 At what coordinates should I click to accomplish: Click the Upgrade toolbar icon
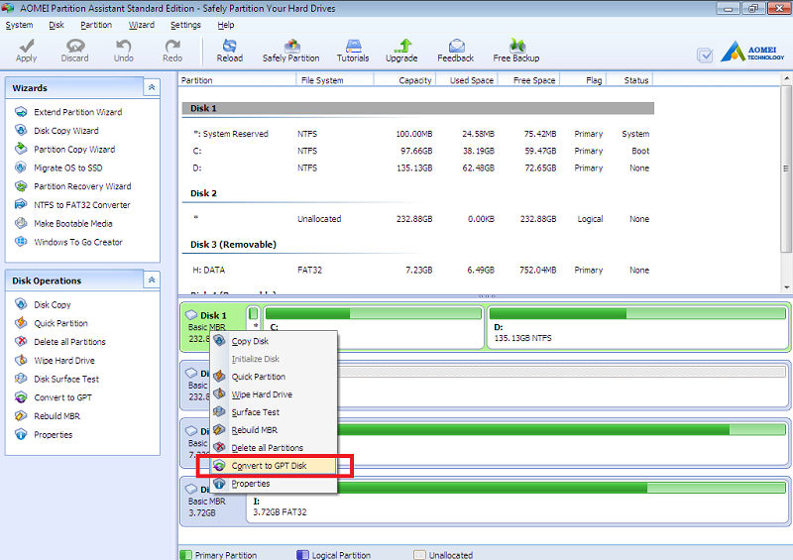tap(402, 46)
